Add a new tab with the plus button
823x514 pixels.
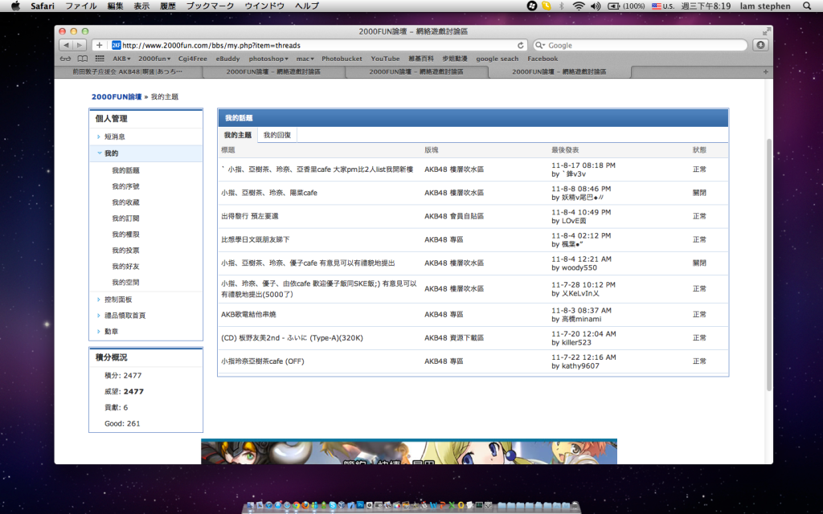764,71
